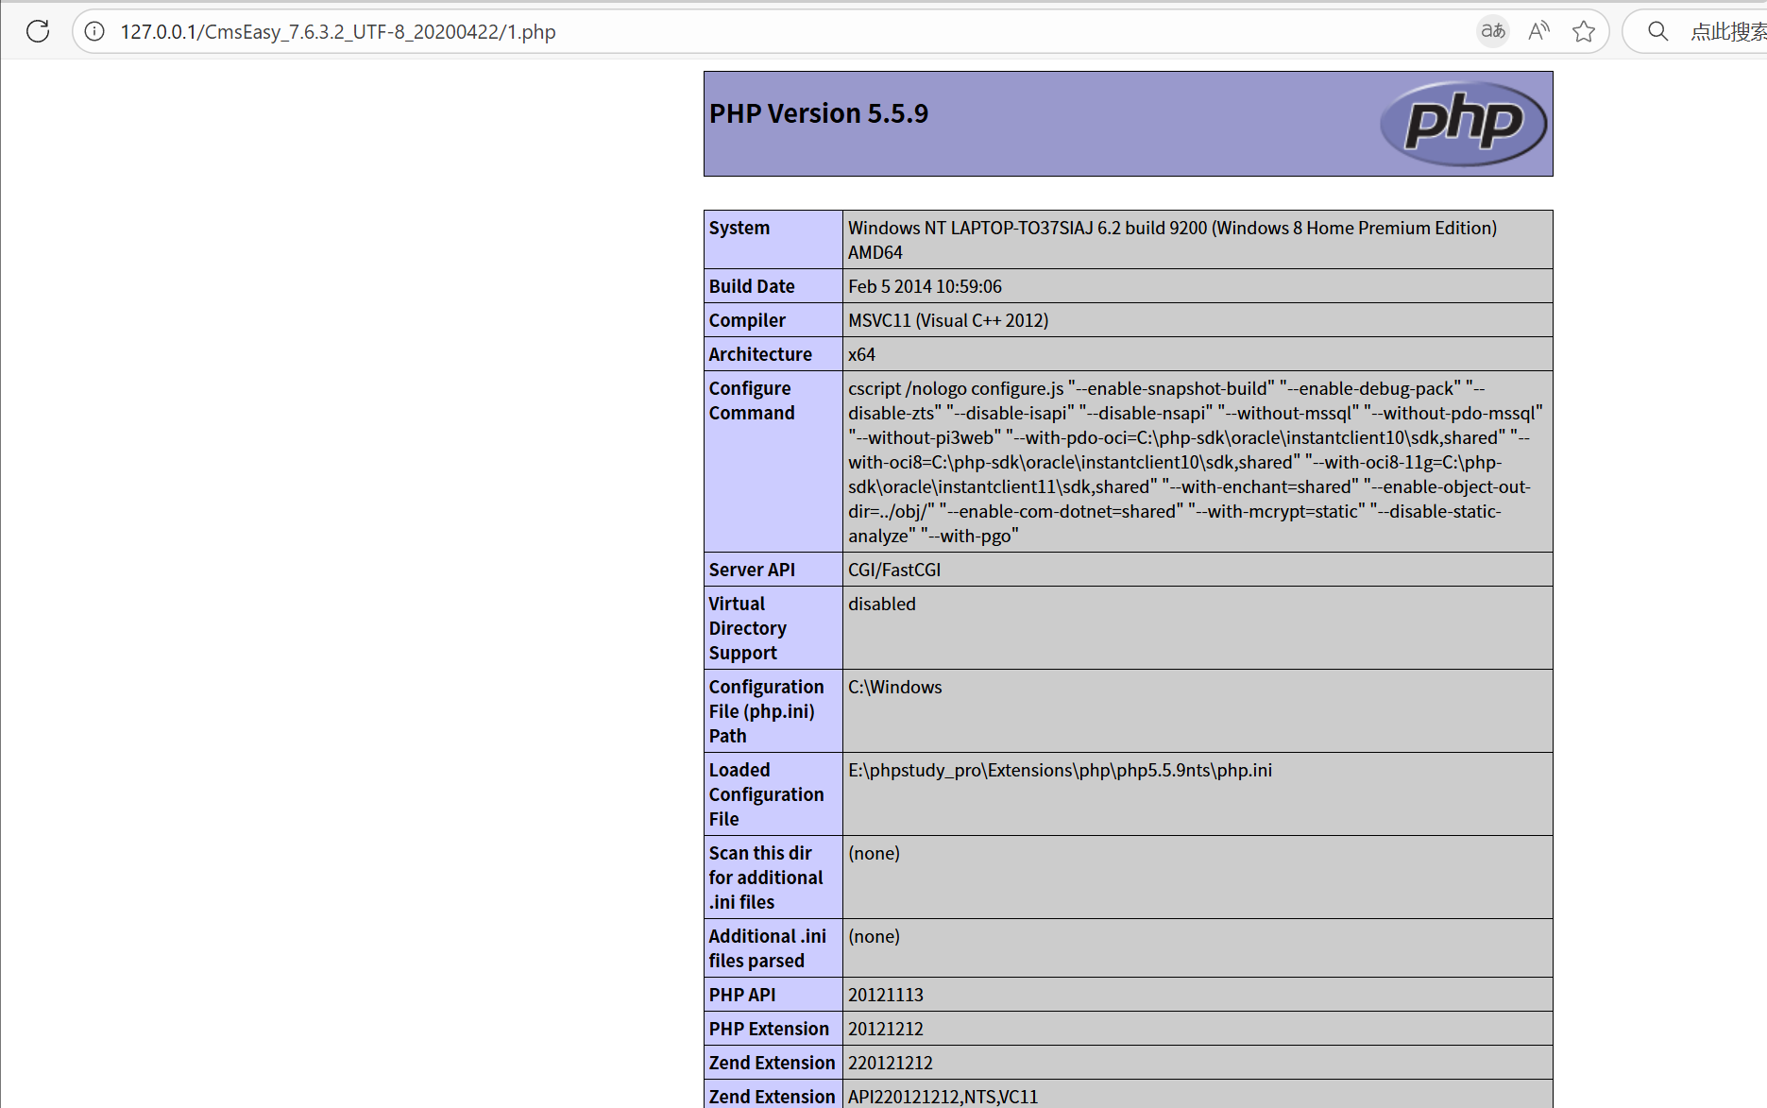This screenshot has height=1108, width=1767.
Task: Add page to favorites with star icon
Action: pos(1584,31)
